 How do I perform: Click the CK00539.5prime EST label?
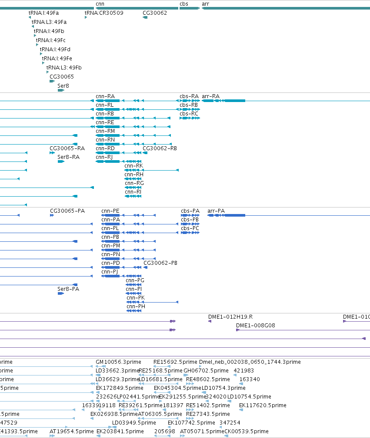point(247,431)
